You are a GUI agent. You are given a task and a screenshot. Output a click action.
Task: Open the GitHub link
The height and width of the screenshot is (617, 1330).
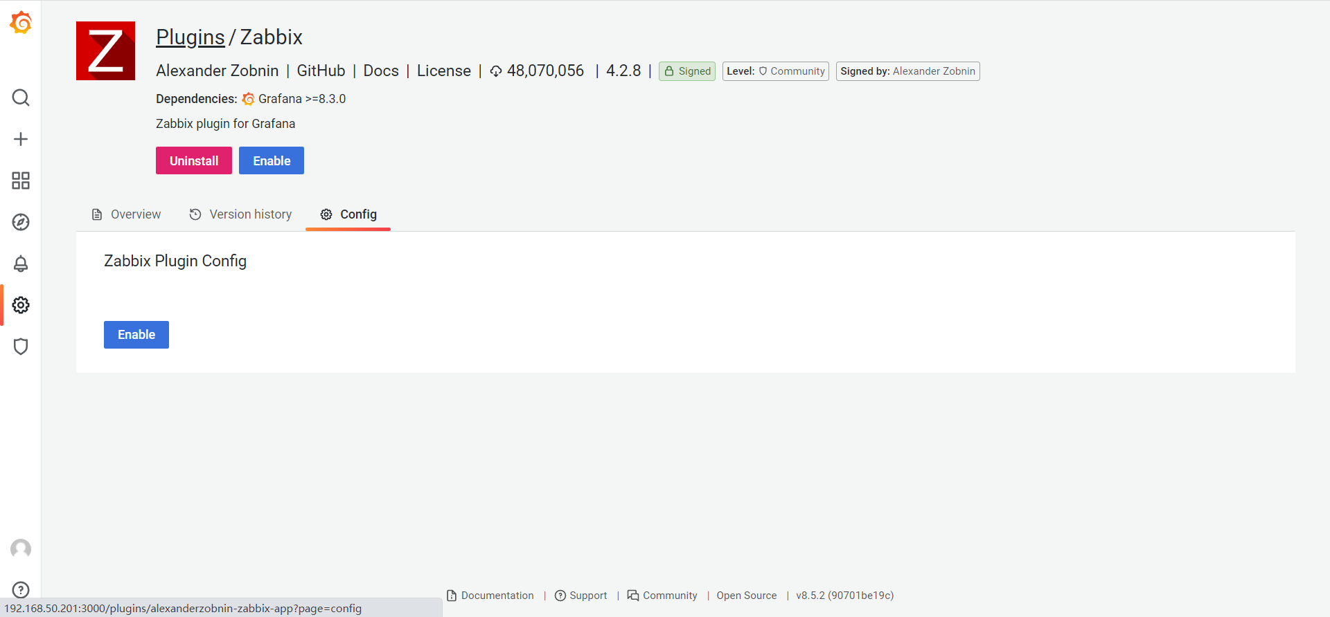[x=321, y=71]
